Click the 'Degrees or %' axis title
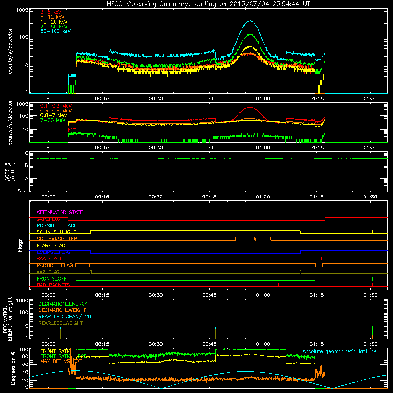Screen dimensions: 393x393 [13, 368]
